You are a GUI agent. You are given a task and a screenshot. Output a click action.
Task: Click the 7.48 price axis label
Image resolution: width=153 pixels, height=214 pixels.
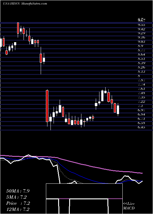[x=141, y=93]
